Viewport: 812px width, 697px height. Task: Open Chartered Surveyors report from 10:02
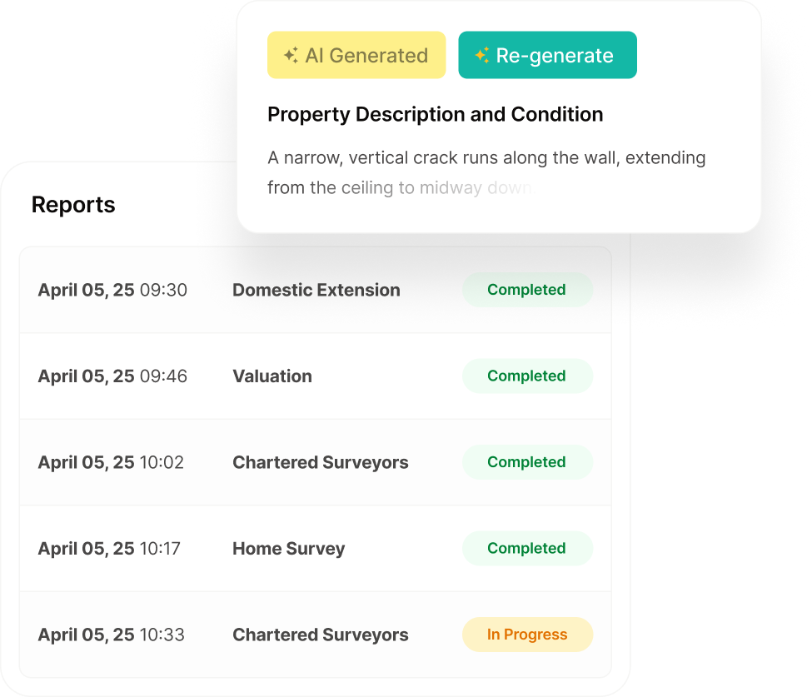tap(316, 462)
